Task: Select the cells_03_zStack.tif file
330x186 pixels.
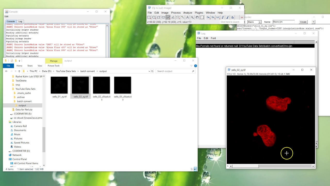Action: point(123,88)
